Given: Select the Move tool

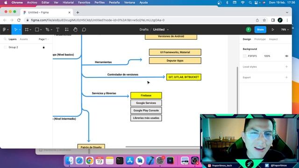Looking at the screenshot, I should [x=16, y=29].
